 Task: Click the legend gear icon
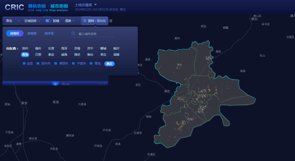(x=85, y=21)
